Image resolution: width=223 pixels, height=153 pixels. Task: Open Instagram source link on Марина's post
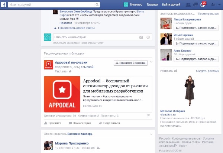[88, 148]
